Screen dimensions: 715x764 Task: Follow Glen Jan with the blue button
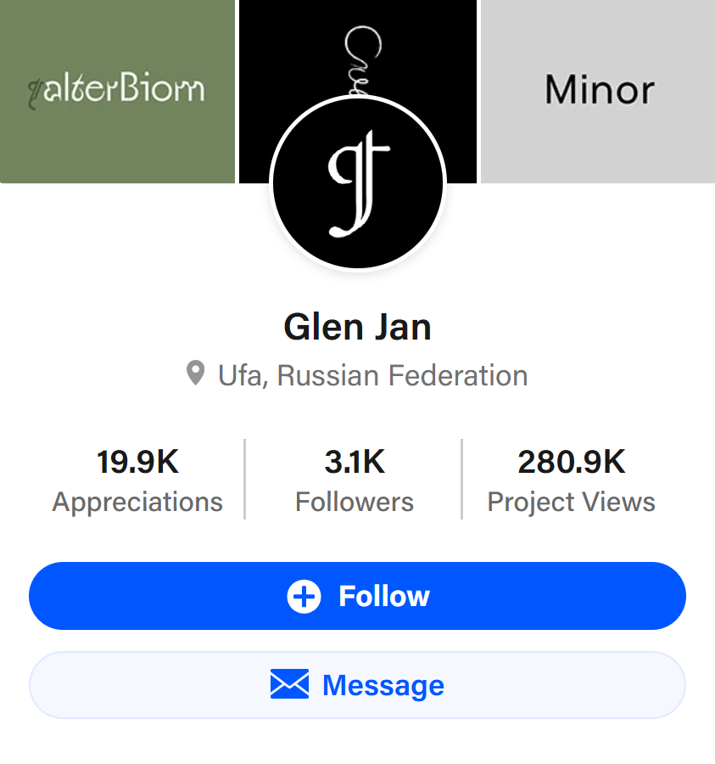pyautogui.click(x=357, y=596)
